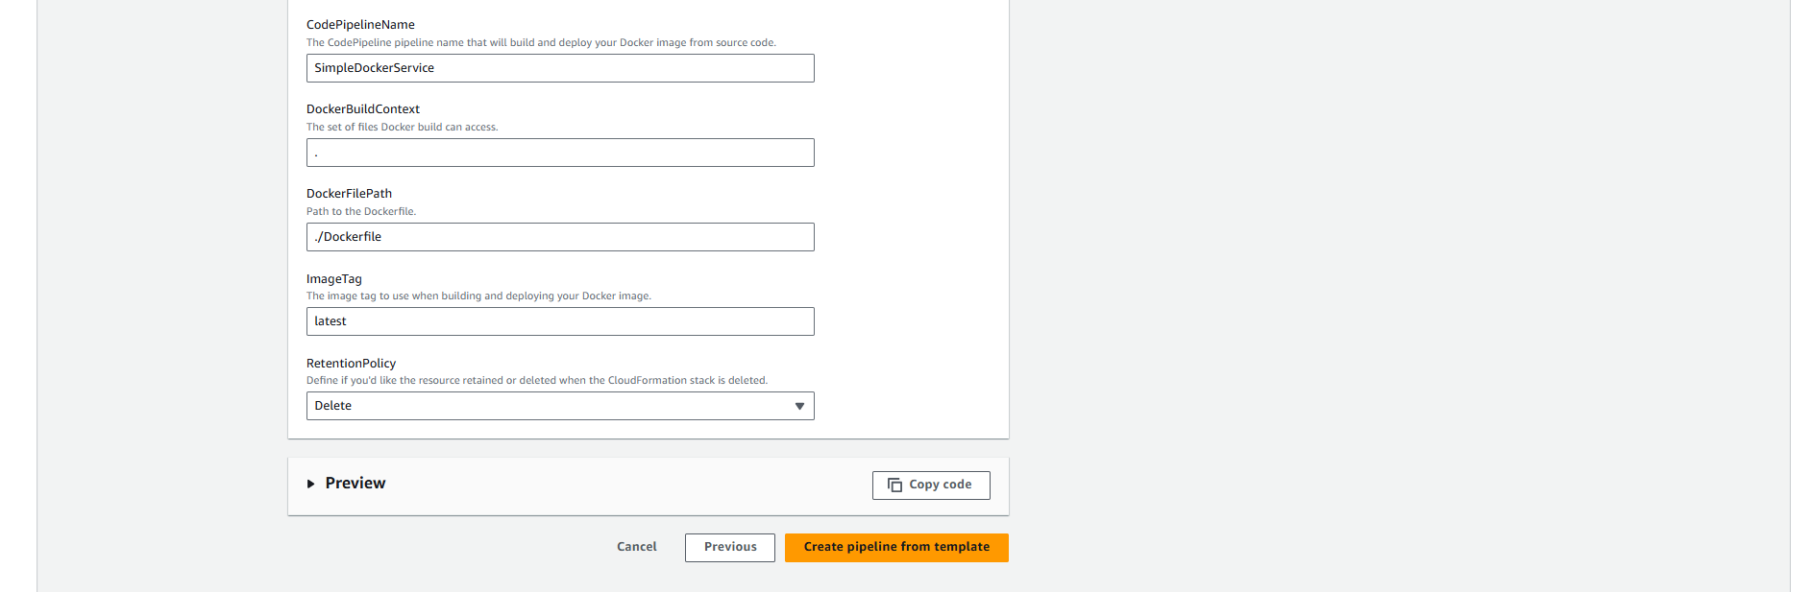Click Create pipeline from template
1812x592 pixels.
point(895,547)
